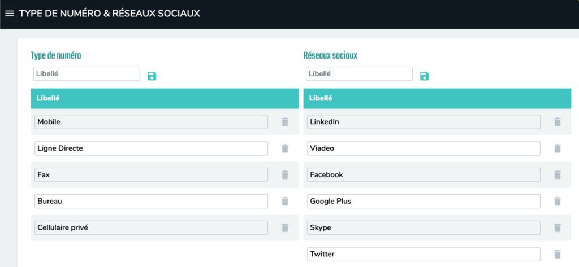Delete the LinkedIn social network
The width and height of the screenshot is (579, 267).
point(558,122)
